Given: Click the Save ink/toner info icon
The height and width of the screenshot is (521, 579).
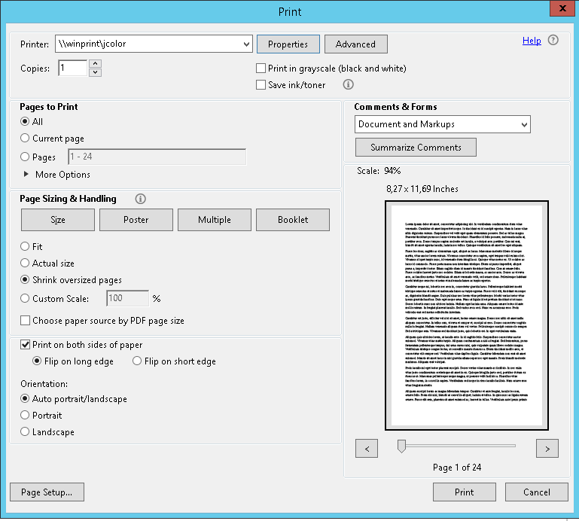Looking at the screenshot, I should coord(348,85).
